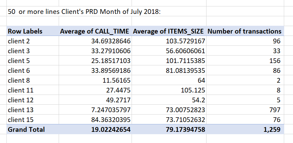Click client 15 call time 84.36320395

(109, 120)
